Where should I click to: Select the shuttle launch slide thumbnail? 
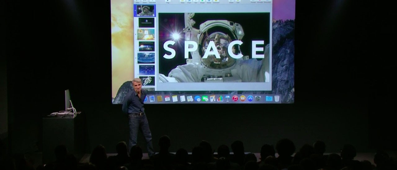point(146,34)
